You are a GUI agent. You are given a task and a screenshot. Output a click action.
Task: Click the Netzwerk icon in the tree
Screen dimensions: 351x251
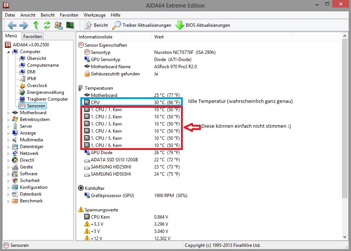click(x=15, y=153)
